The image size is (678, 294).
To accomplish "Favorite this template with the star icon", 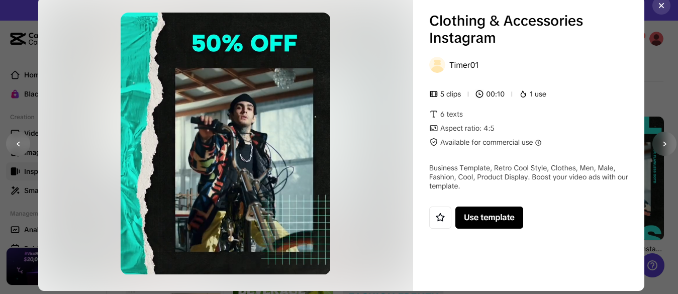I will (x=440, y=218).
